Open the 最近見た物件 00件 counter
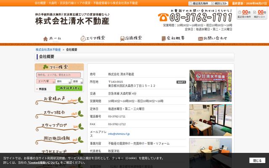269x168 pixels. (244, 14)
